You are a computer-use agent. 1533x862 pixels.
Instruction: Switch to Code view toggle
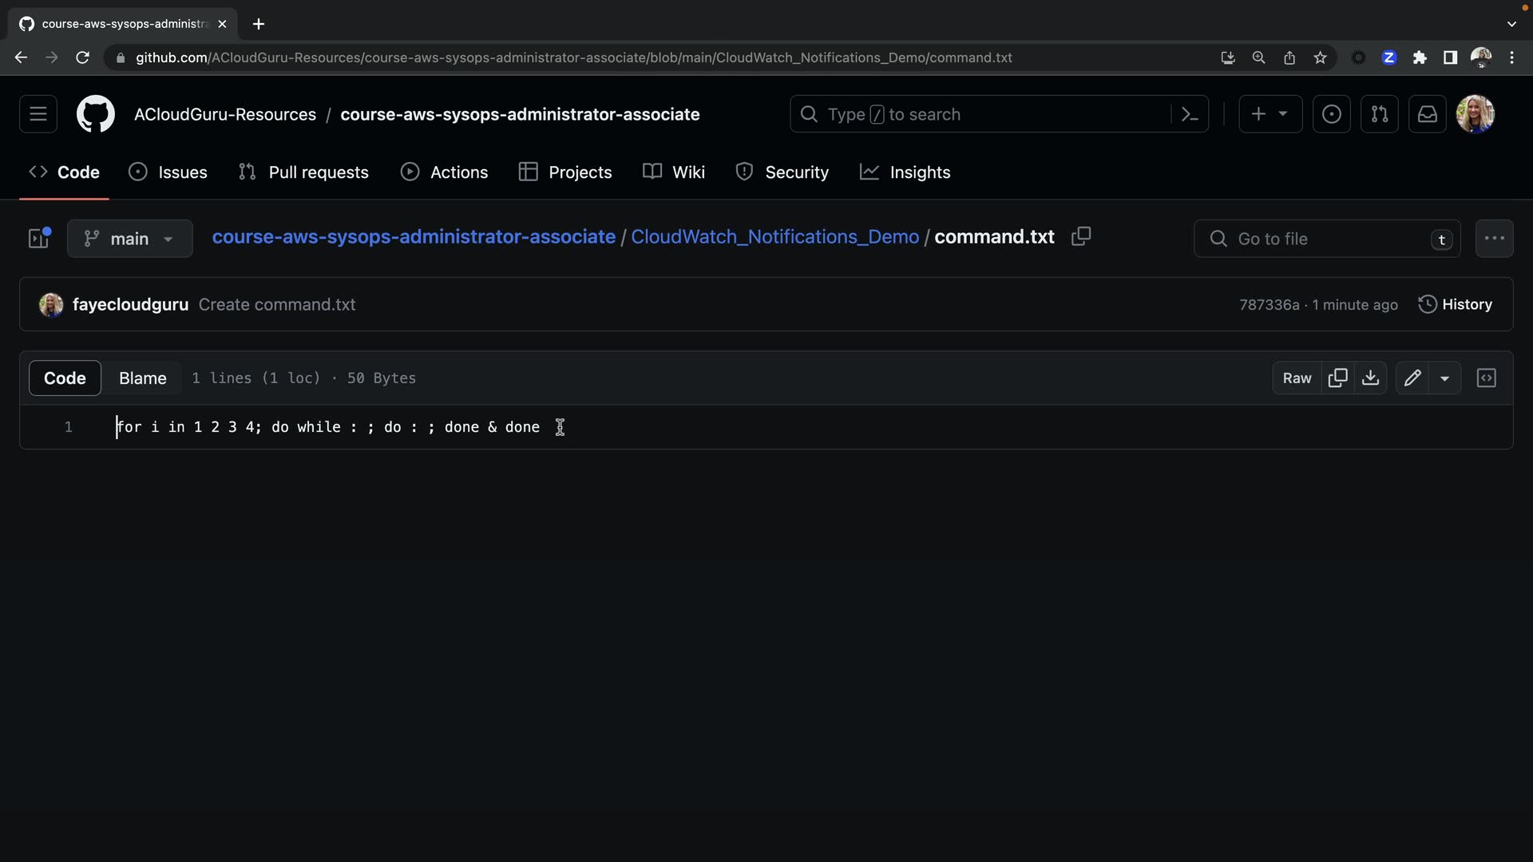65,378
